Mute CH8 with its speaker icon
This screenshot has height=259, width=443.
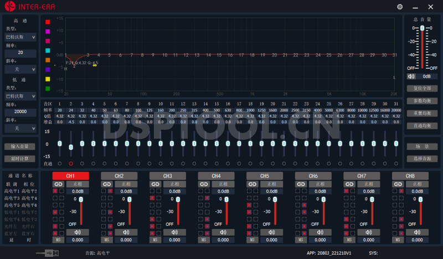(x=418, y=232)
